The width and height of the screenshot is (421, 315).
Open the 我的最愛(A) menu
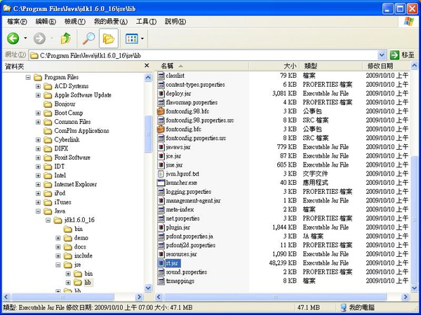111,22
